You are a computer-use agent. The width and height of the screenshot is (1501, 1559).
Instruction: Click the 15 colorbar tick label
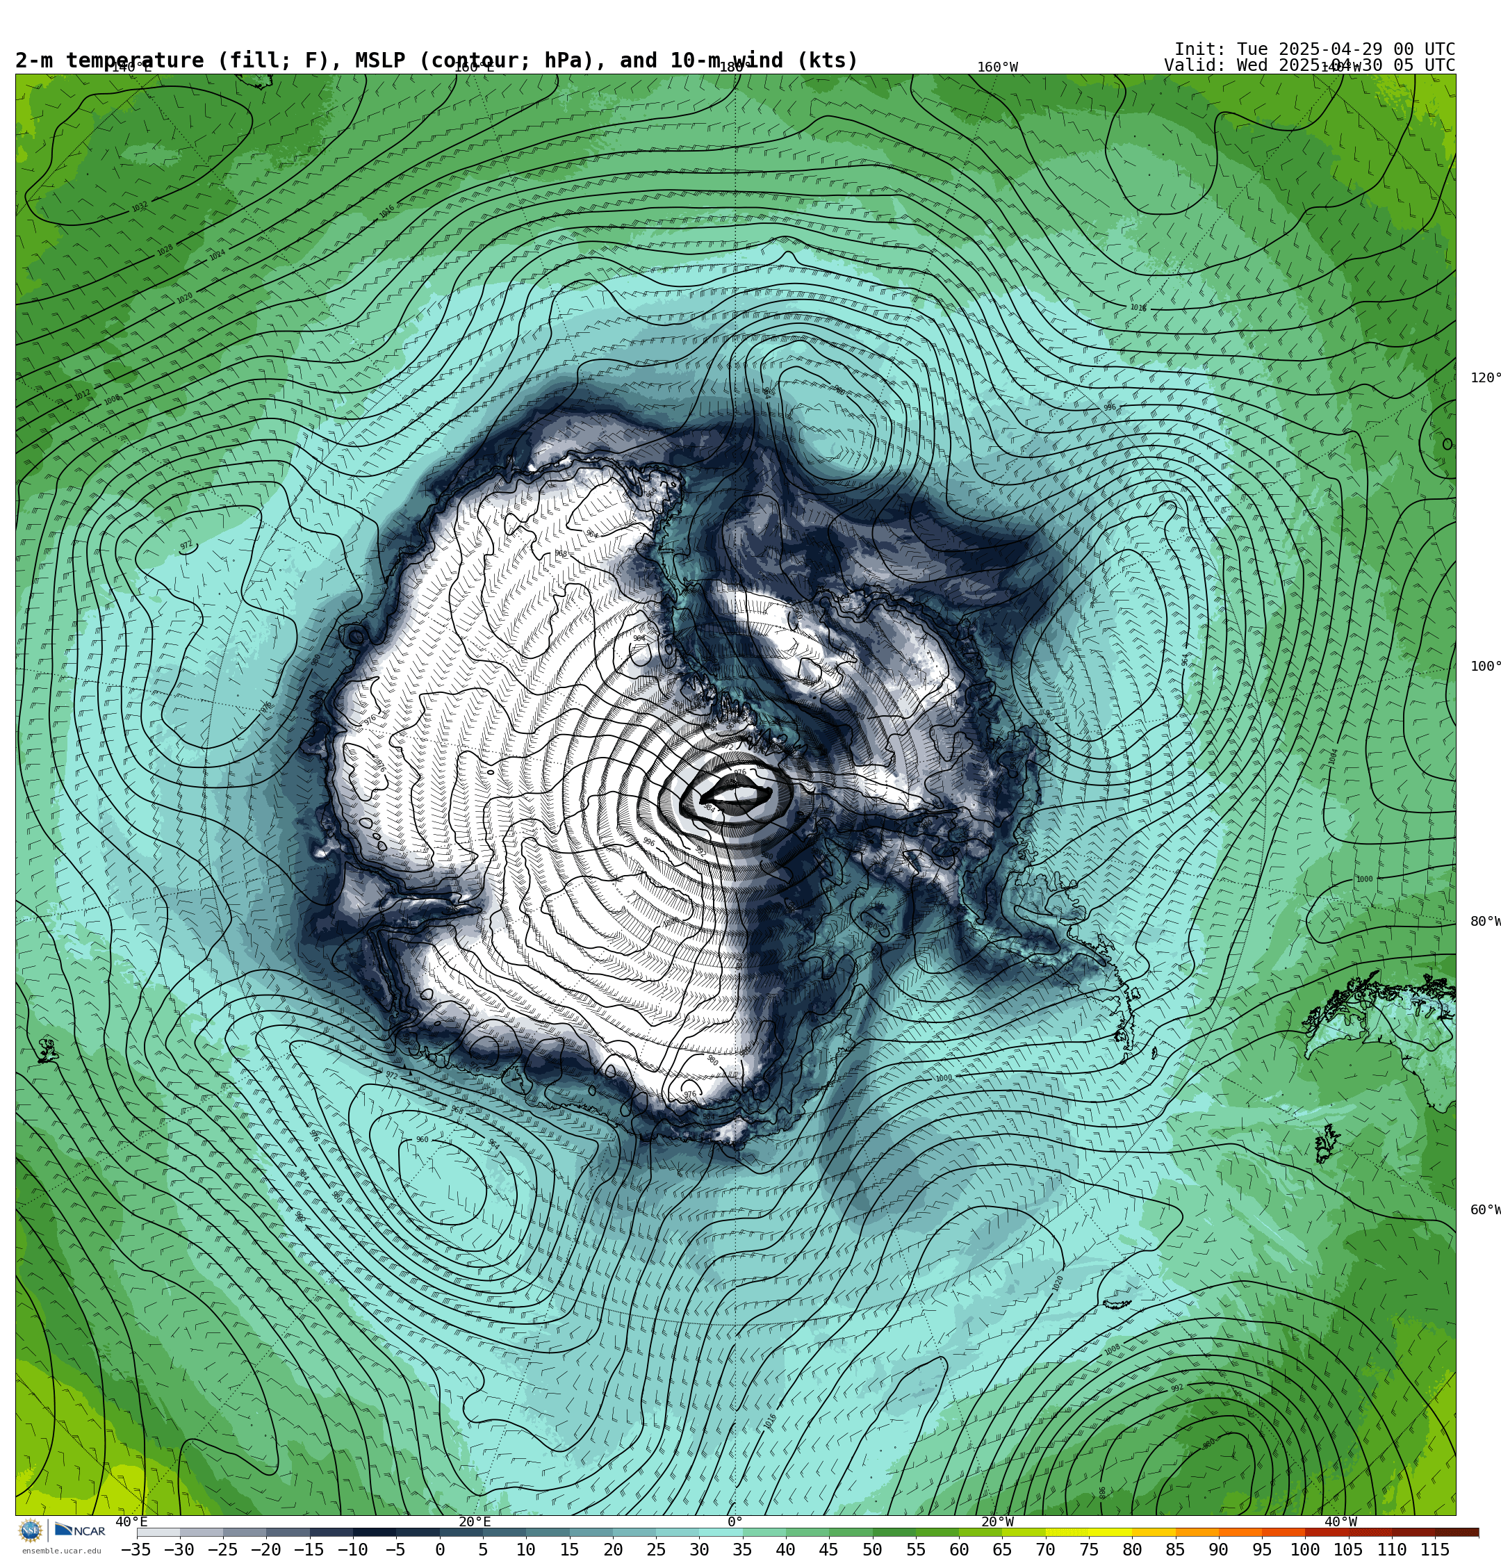pos(568,1549)
